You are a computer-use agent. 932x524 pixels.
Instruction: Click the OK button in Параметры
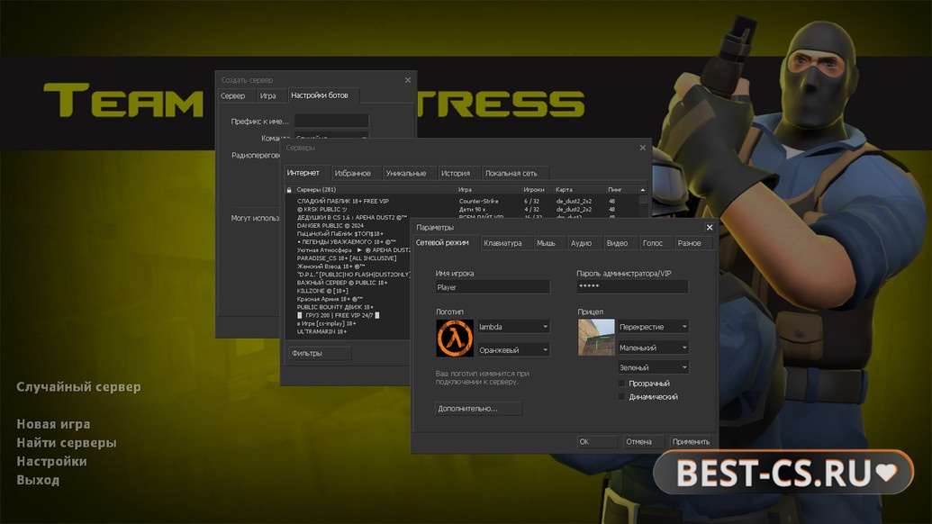click(x=597, y=441)
